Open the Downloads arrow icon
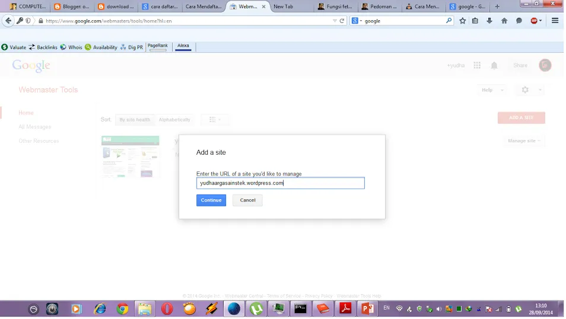 click(x=489, y=21)
